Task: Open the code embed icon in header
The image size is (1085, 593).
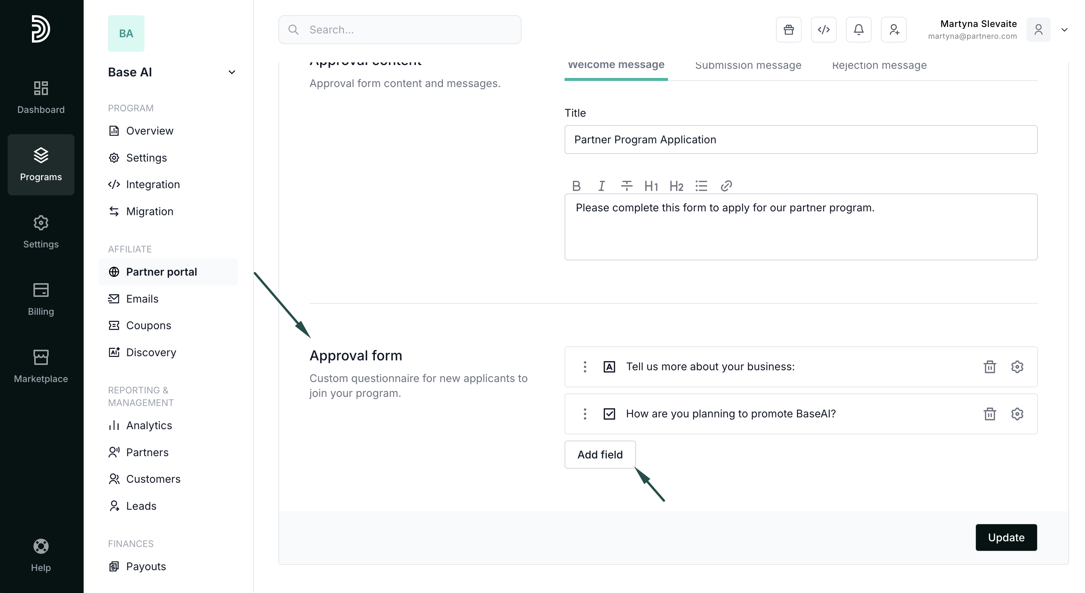Action: pyautogui.click(x=823, y=30)
